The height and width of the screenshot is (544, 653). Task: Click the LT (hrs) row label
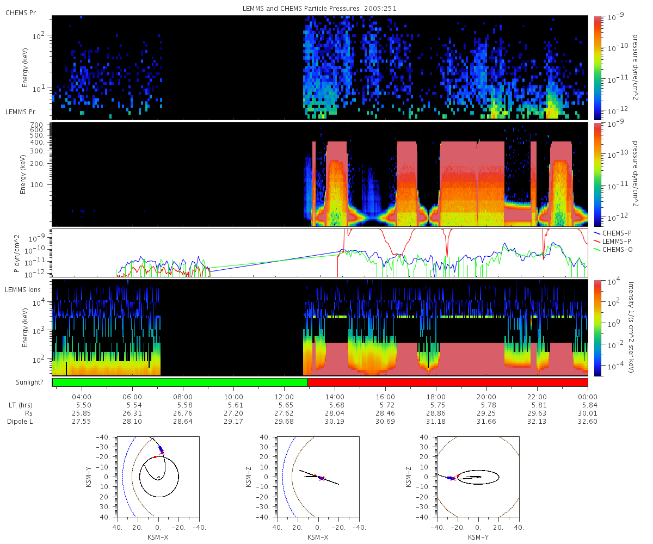(x=20, y=406)
